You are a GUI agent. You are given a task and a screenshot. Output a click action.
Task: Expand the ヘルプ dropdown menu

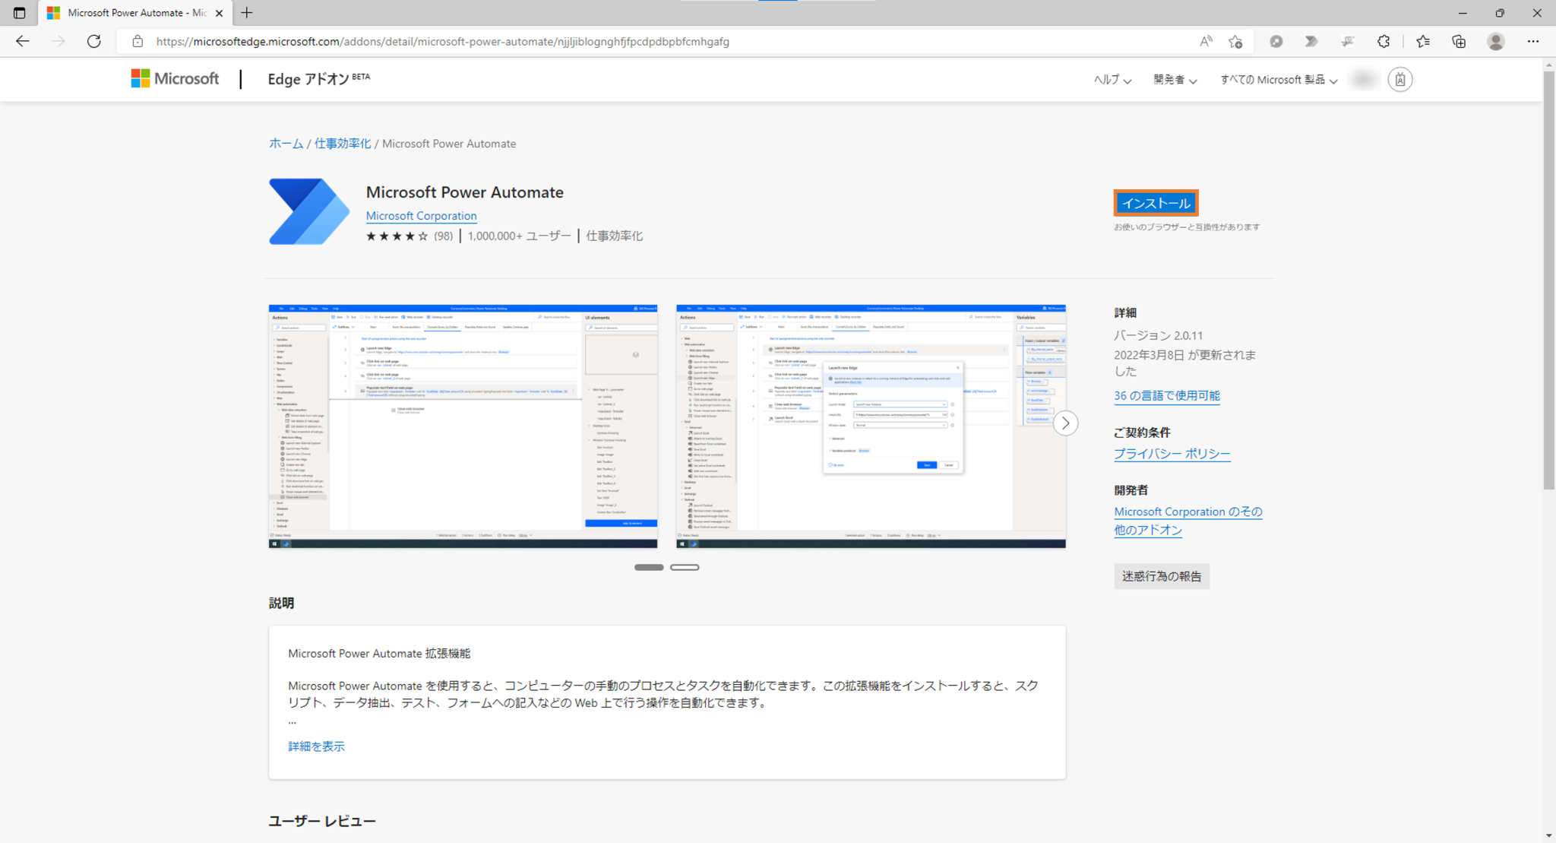[1112, 80]
